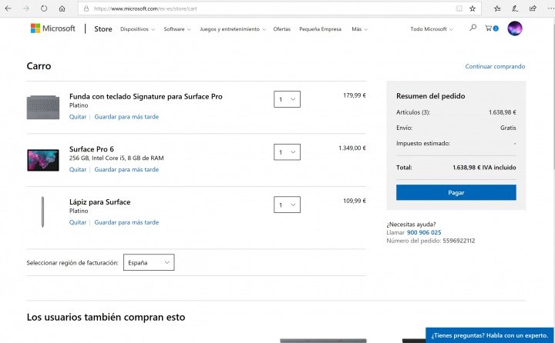
Task: Click the Microsoft logo
Action: (x=53, y=28)
